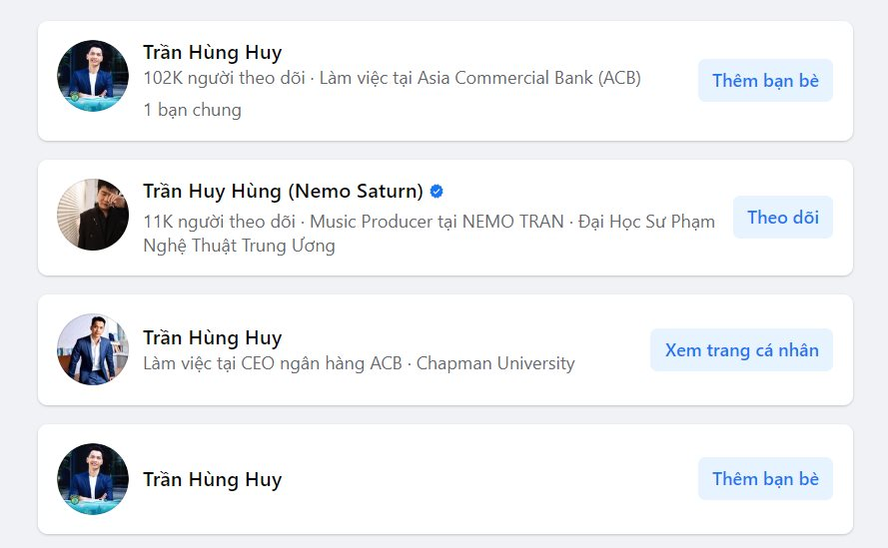Open the Trần Huy Hùng (Nemo Saturn) name link
The image size is (888, 548).
click(x=283, y=191)
